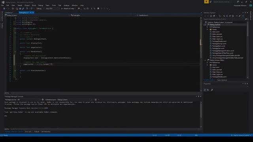Open the Dialog System project navigation dropdown
The image size is (253, 142).
tap(37, 15)
